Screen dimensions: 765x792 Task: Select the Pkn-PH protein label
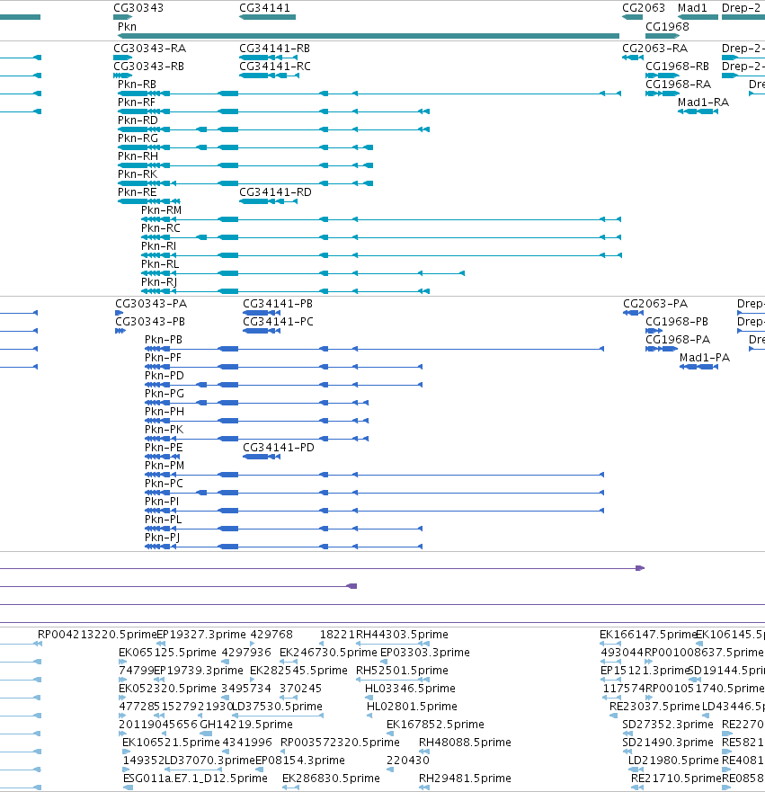coord(165,412)
